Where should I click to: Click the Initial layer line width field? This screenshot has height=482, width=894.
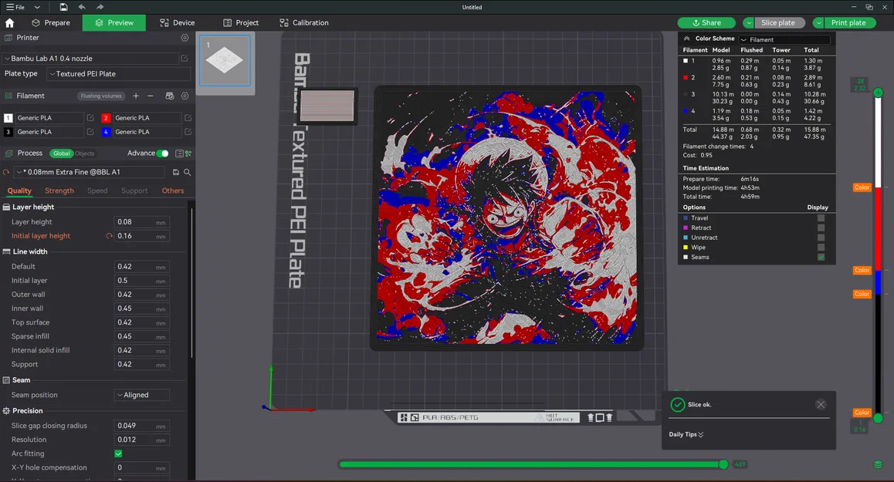click(x=141, y=280)
